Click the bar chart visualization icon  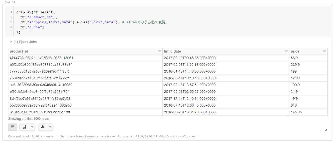[24, 127]
